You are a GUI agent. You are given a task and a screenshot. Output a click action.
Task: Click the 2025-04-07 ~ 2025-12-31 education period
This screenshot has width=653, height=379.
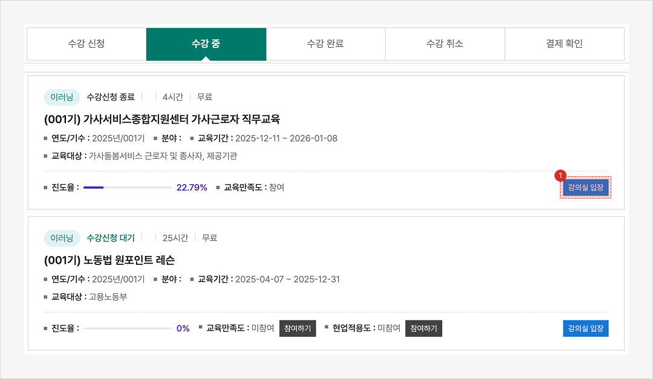(x=287, y=279)
